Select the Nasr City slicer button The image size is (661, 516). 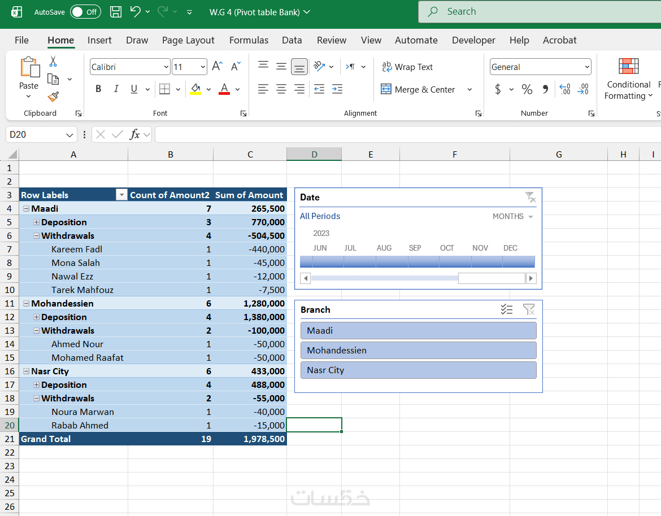[x=418, y=370]
